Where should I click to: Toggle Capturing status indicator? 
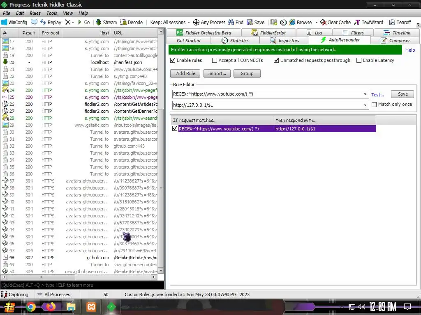[x=14, y=294]
